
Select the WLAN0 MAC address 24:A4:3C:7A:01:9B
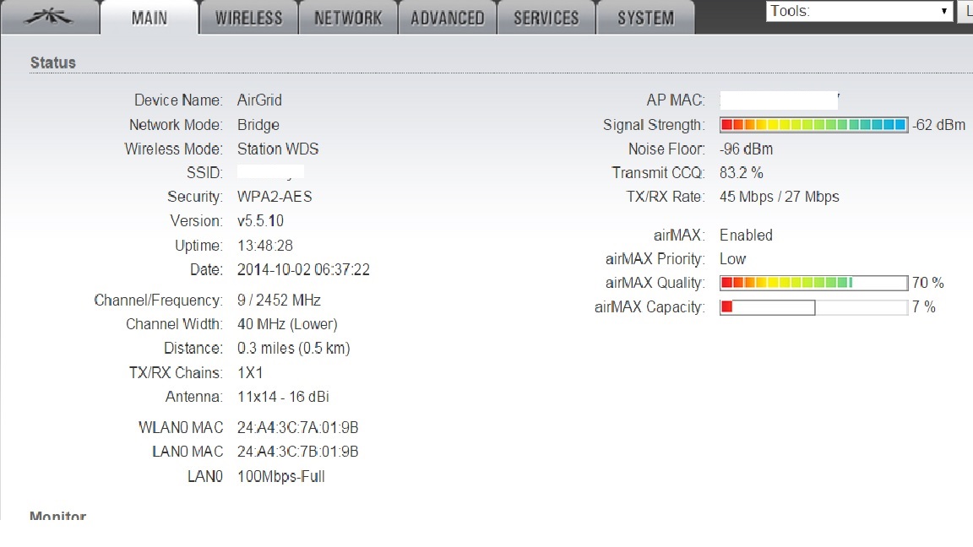tap(298, 427)
